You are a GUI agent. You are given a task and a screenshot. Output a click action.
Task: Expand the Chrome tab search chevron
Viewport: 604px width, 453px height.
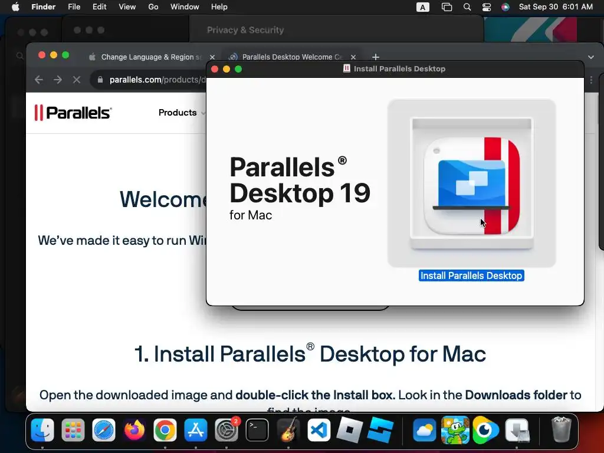click(591, 57)
